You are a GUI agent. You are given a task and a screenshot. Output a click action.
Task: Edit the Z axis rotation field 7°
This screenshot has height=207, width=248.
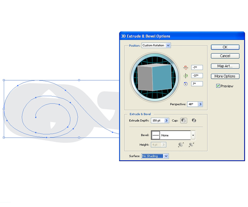point(197,84)
